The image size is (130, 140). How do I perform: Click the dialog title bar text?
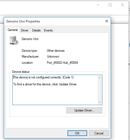click(x=23, y=21)
